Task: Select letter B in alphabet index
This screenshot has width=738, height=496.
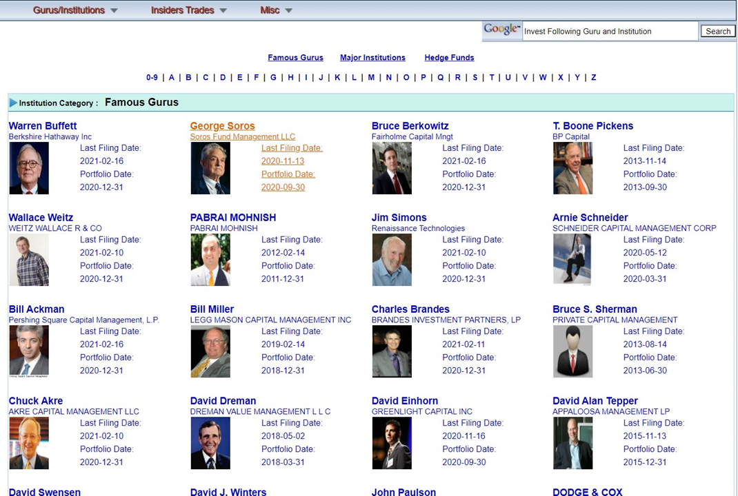Action: (188, 78)
